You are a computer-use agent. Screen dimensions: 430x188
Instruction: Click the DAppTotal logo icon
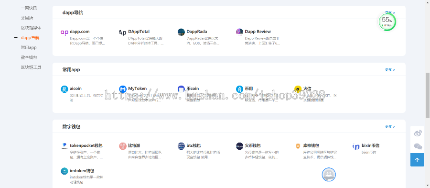[123, 32]
